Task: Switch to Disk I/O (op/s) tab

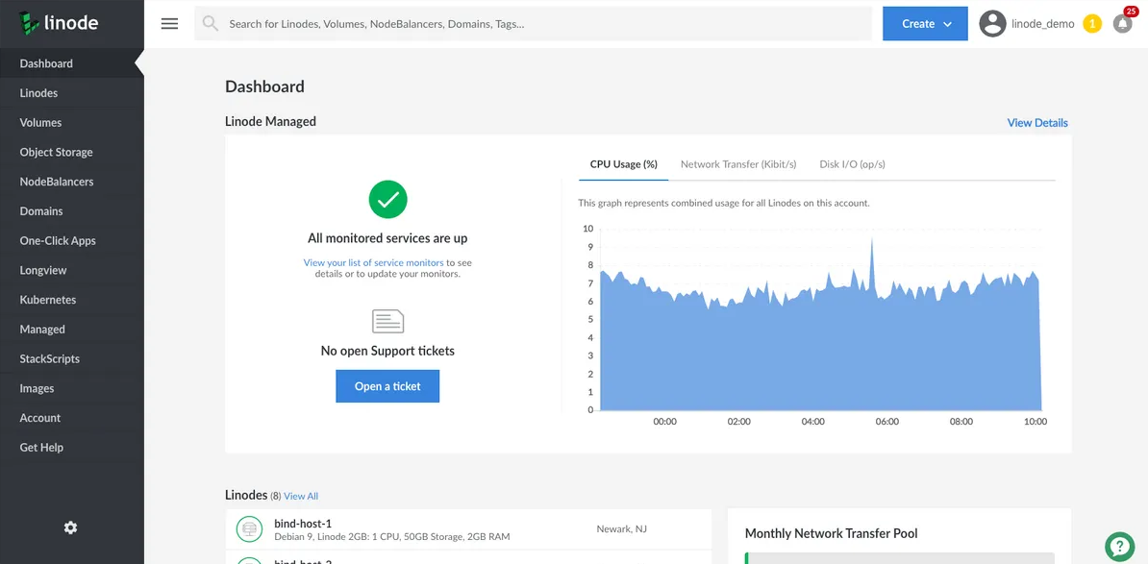Action: (852, 164)
